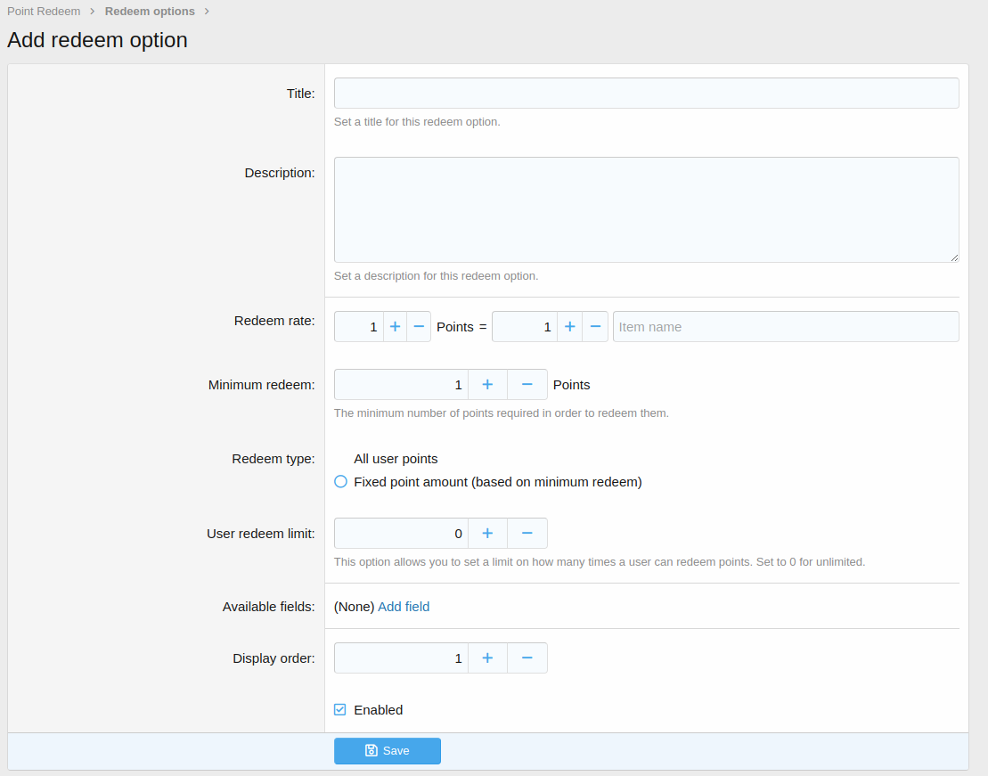Increase Redeem rate points with plus icon
The width and height of the screenshot is (988, 776).
(395, 327)
